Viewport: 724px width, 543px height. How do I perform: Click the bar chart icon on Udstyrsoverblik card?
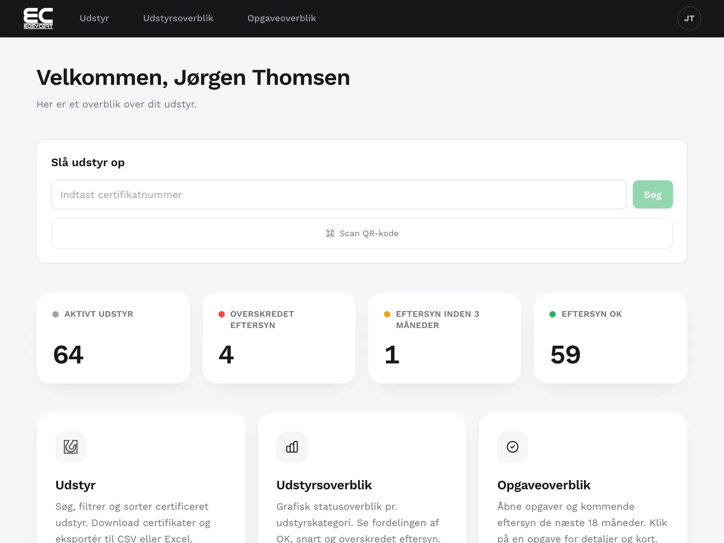[292, 447]
